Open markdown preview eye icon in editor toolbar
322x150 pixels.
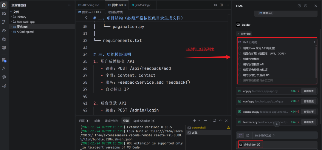(x=216, y=5)
